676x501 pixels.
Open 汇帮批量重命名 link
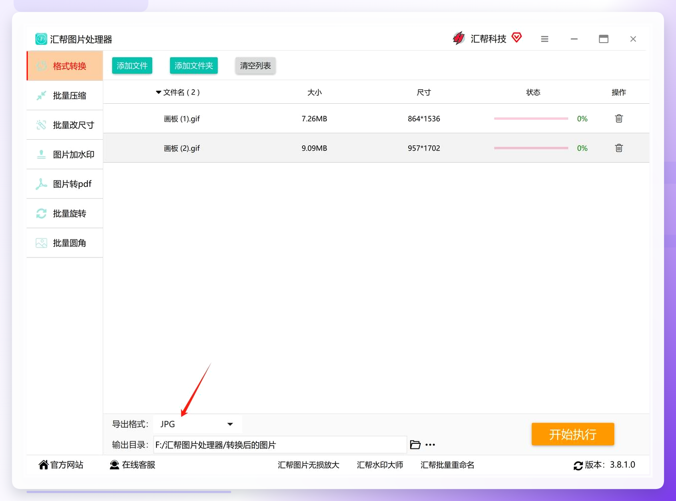447,465
